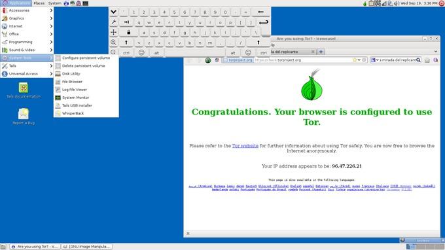
Task: Hide the on-screen keyboard with chevron
Action: point(113,12)
